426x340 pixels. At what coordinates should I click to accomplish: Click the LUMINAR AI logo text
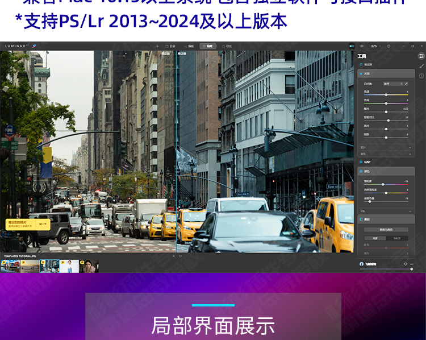(x=16, y=46)
